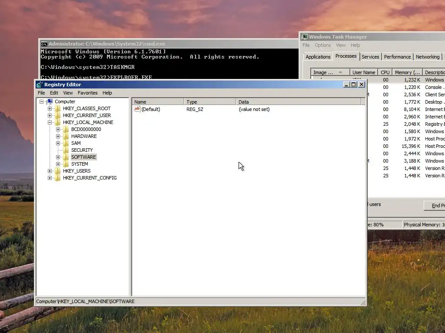
Task: Collapse the HKEY_LOCAL_MACHINE key
Action: point(50,122)
